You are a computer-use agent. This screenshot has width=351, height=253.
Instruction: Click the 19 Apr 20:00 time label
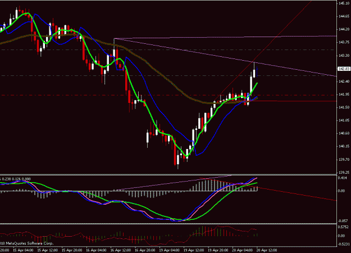point(218,250)
